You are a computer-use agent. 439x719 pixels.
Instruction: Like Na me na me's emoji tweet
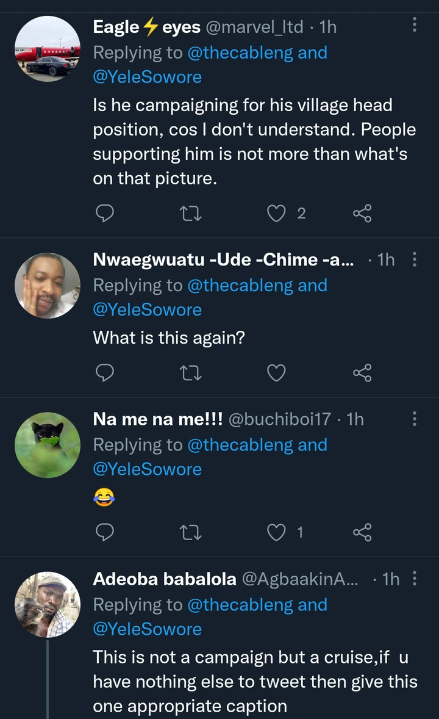(x=277, y=532)
